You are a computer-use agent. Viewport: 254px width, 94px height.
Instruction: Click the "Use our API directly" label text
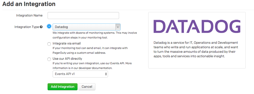(67, 58)
